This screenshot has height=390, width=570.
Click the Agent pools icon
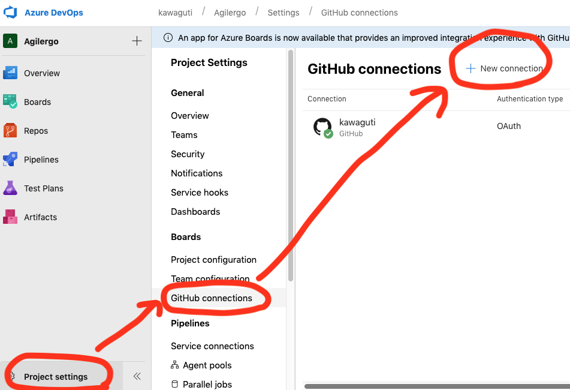point(175,365)
